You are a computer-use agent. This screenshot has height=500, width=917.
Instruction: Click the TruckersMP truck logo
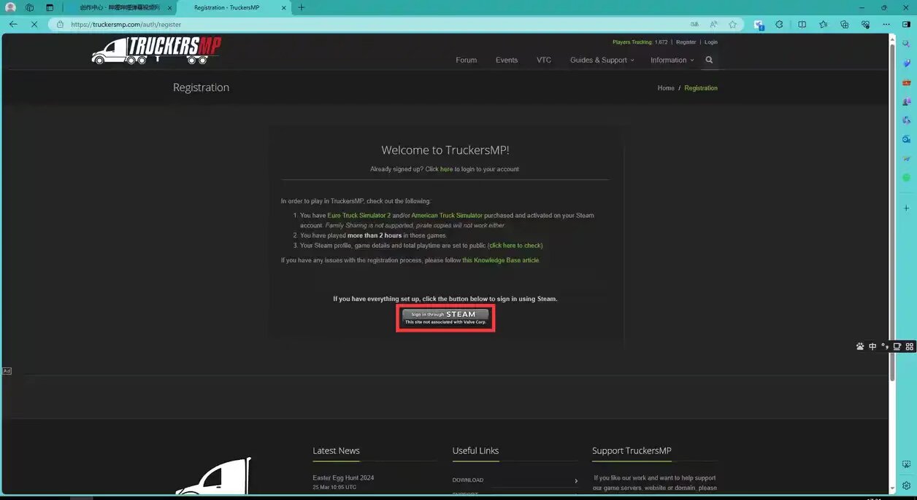pos(156,50)
